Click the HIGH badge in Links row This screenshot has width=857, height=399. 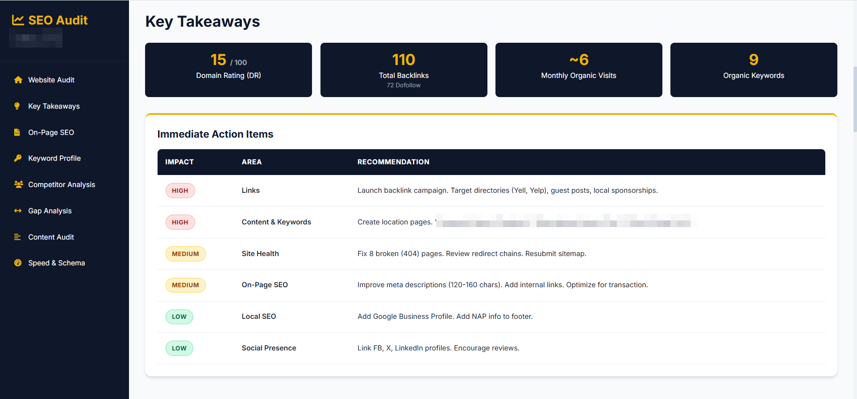click(x=180, y=191)
